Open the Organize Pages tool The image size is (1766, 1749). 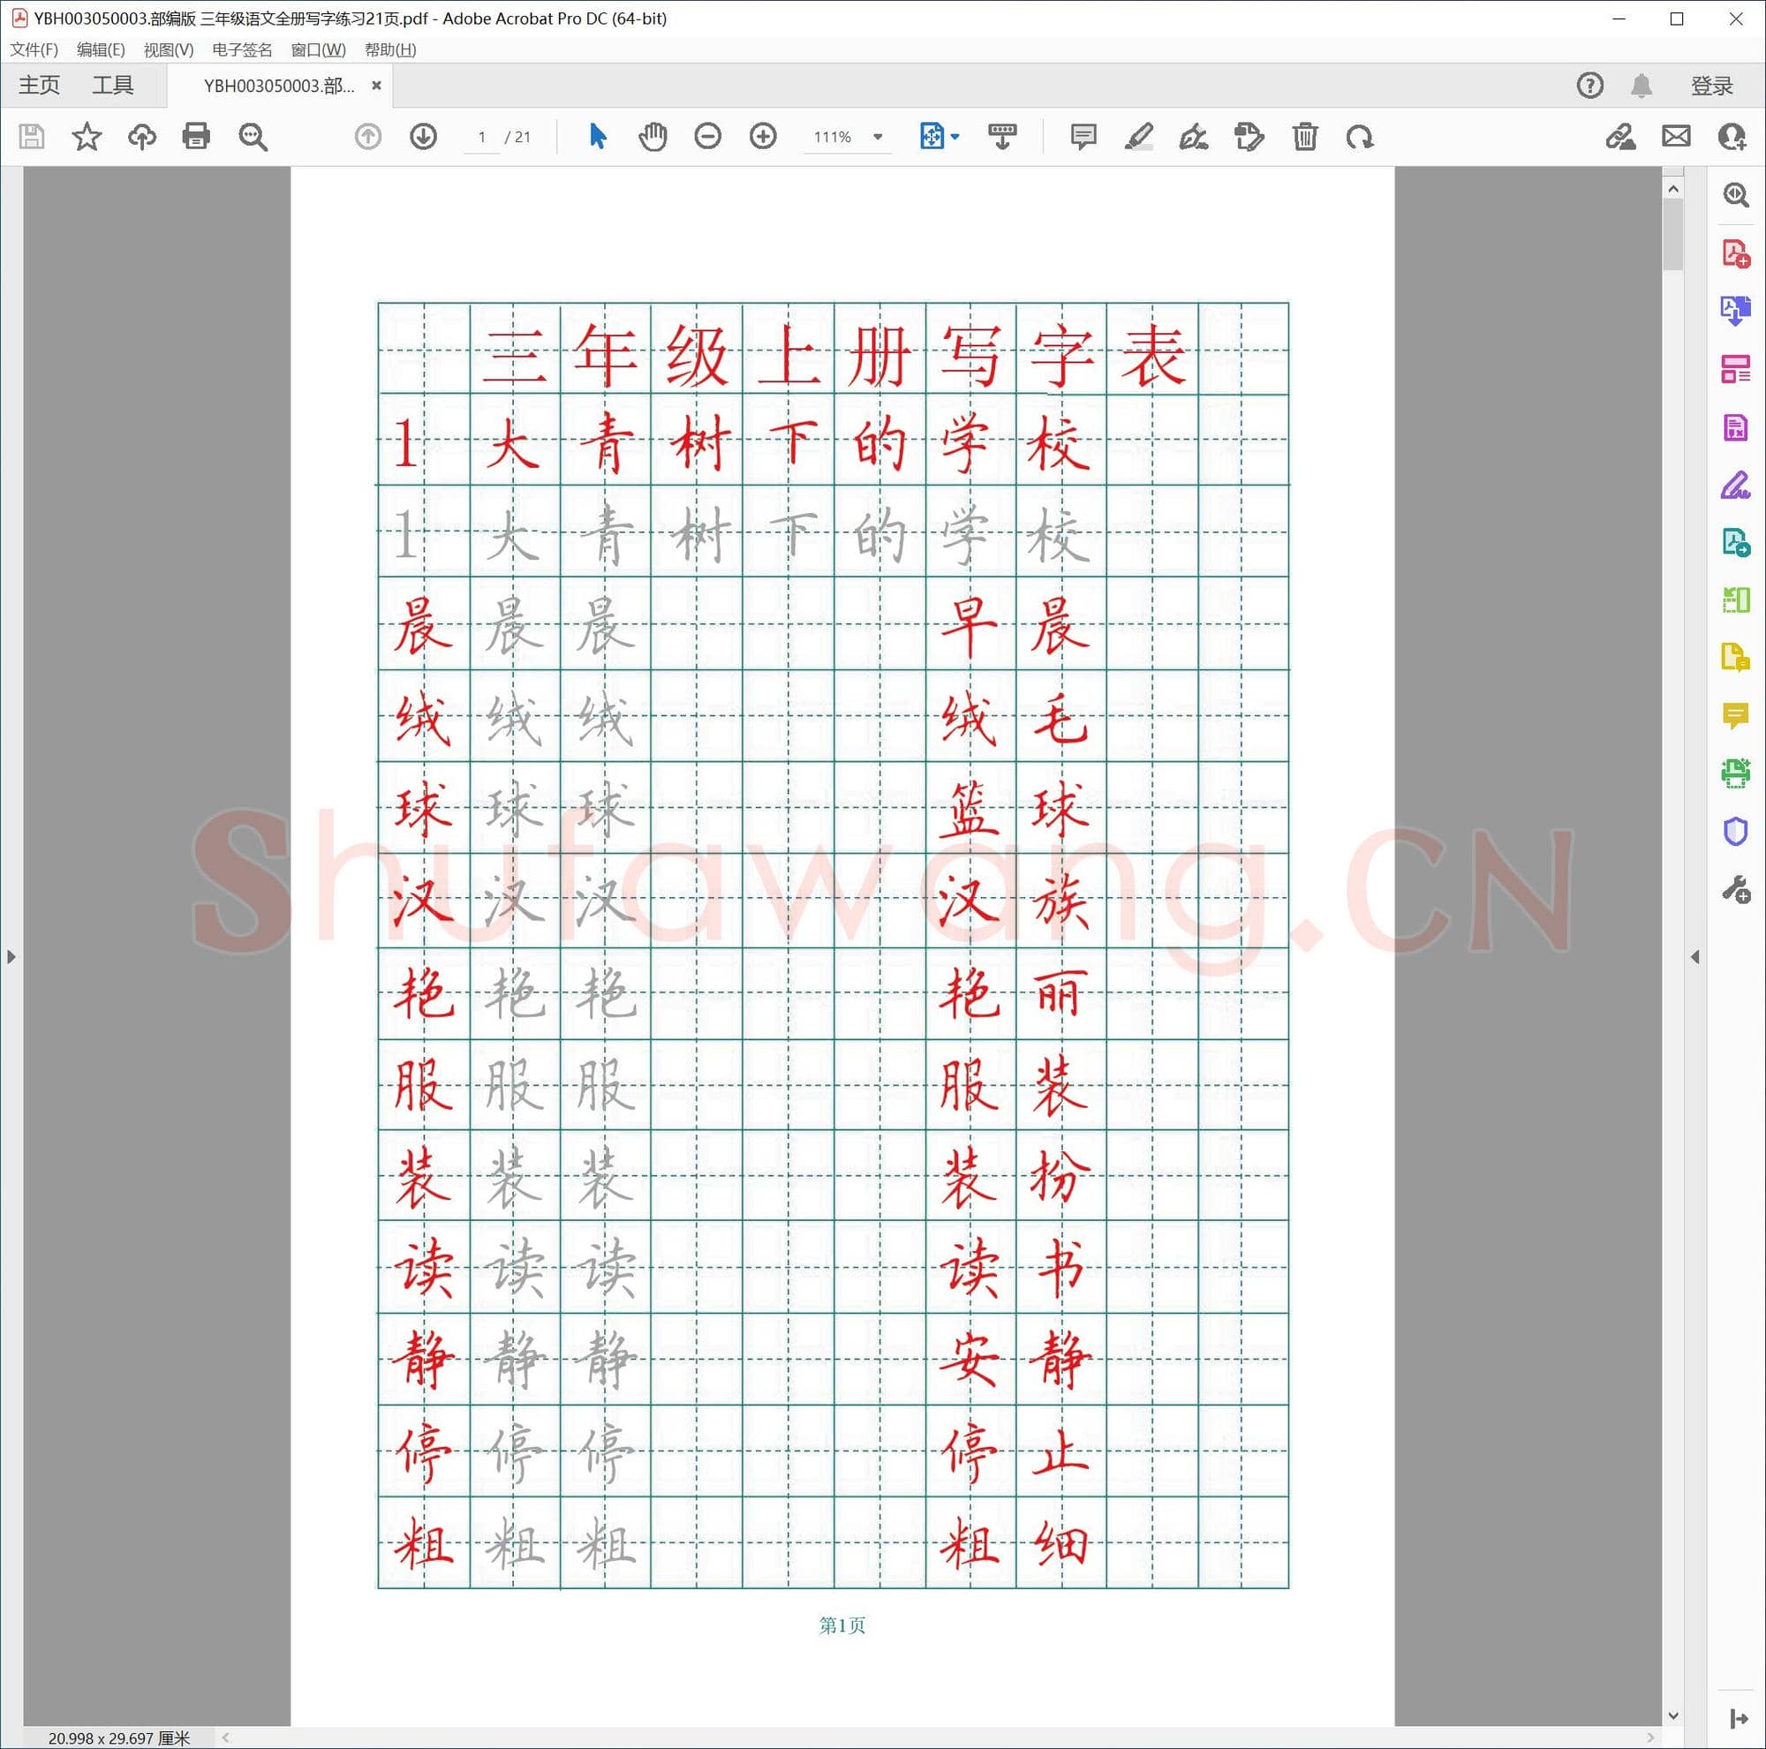coord(1736,369)
